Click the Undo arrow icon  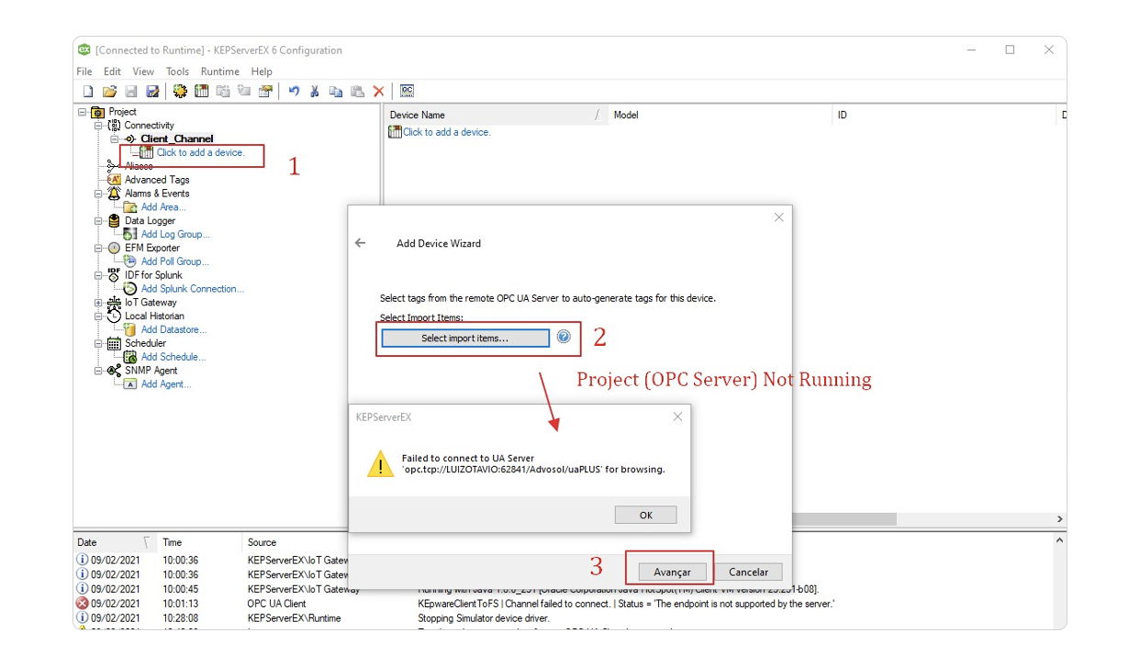294,91
